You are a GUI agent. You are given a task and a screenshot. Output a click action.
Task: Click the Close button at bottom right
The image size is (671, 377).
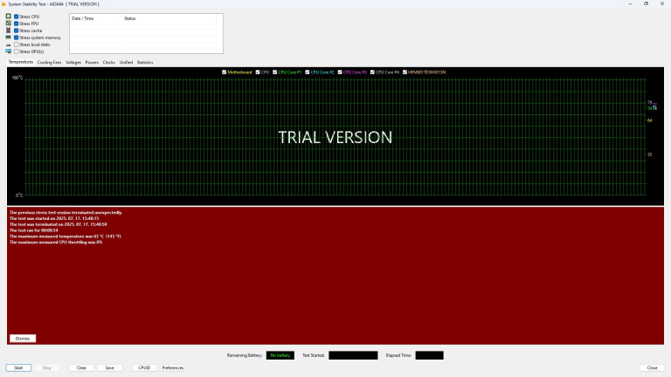(x=652, y=367)
